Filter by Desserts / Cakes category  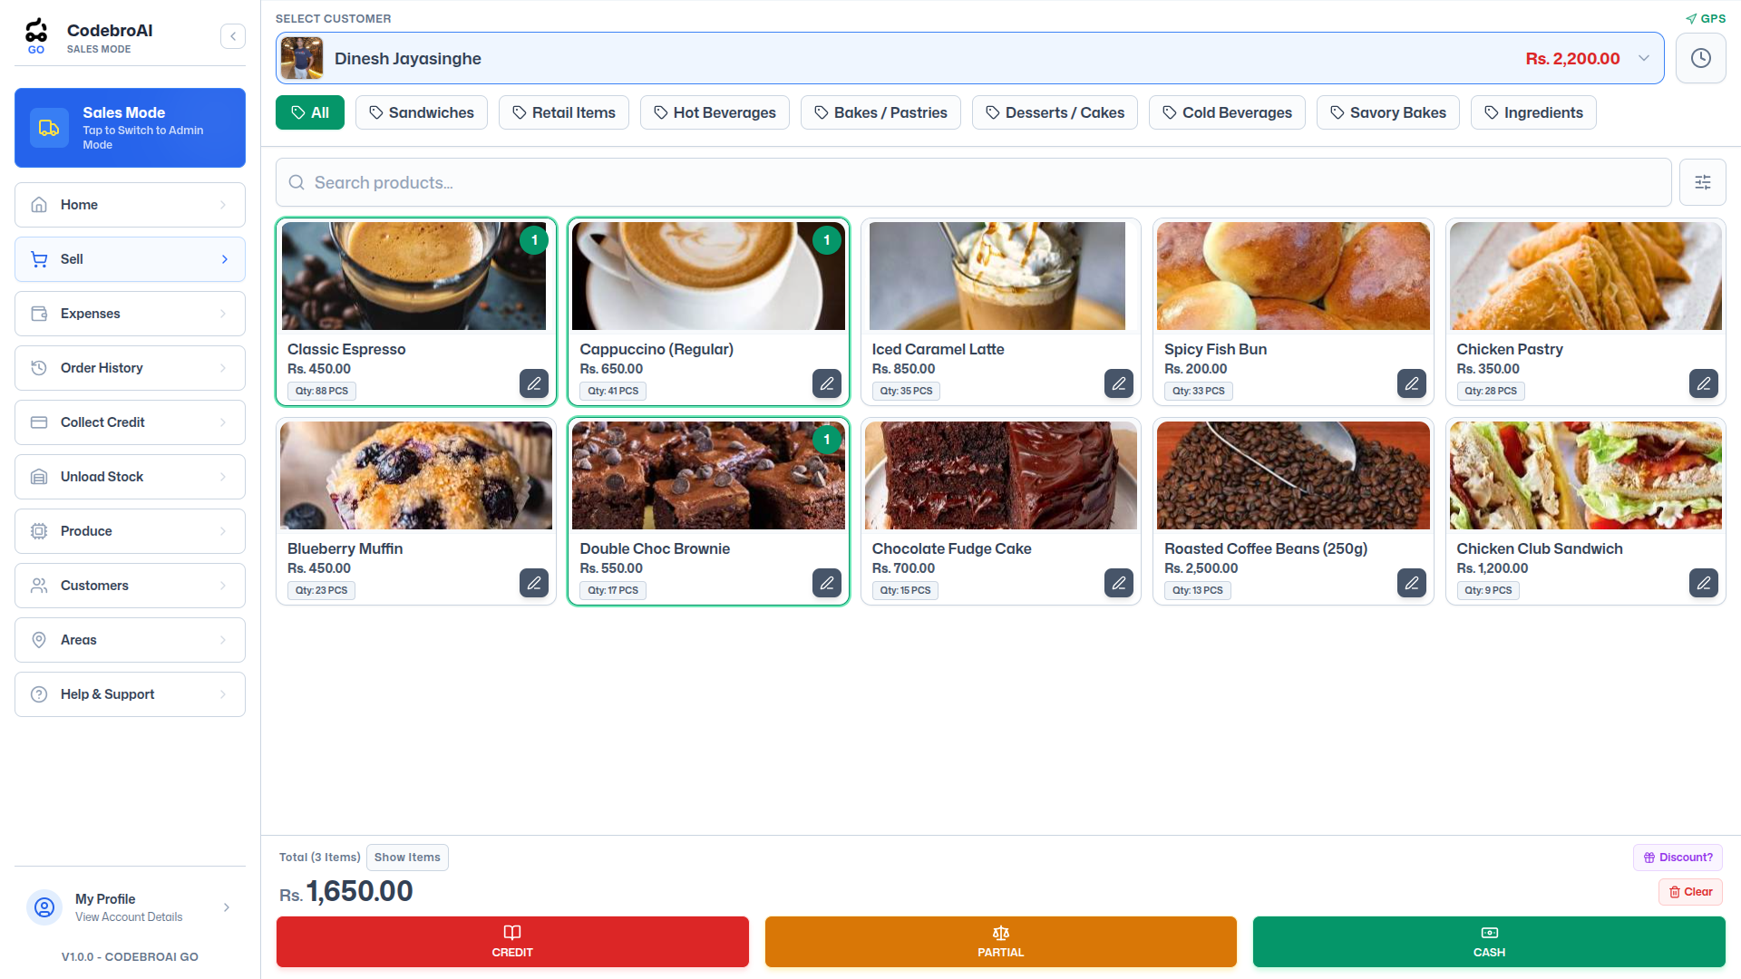click(x=1055, y=112)
